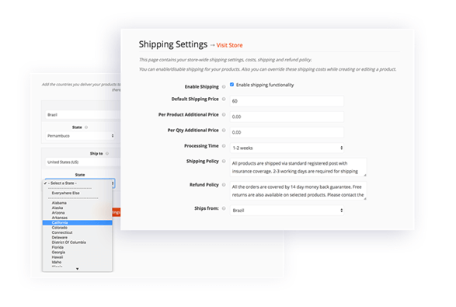The image size is (456, 307).
Task: Open the Visit Store link
Action: [229, 45]
